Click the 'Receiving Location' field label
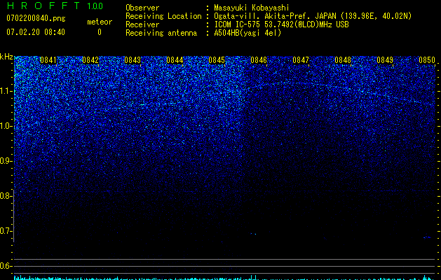The width and height of the screenshot is (441, 280). (x=163, y=16)
